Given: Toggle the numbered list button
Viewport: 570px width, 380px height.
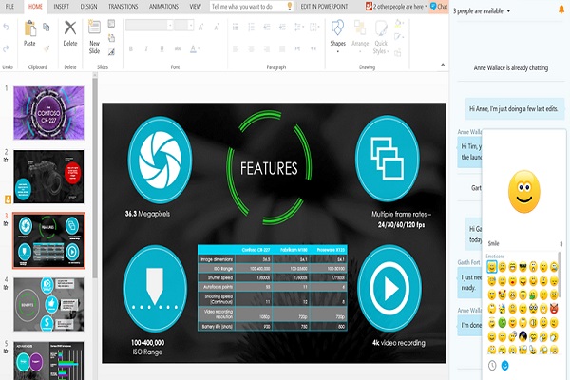Looking at the screenshot, I should (251, 27).
